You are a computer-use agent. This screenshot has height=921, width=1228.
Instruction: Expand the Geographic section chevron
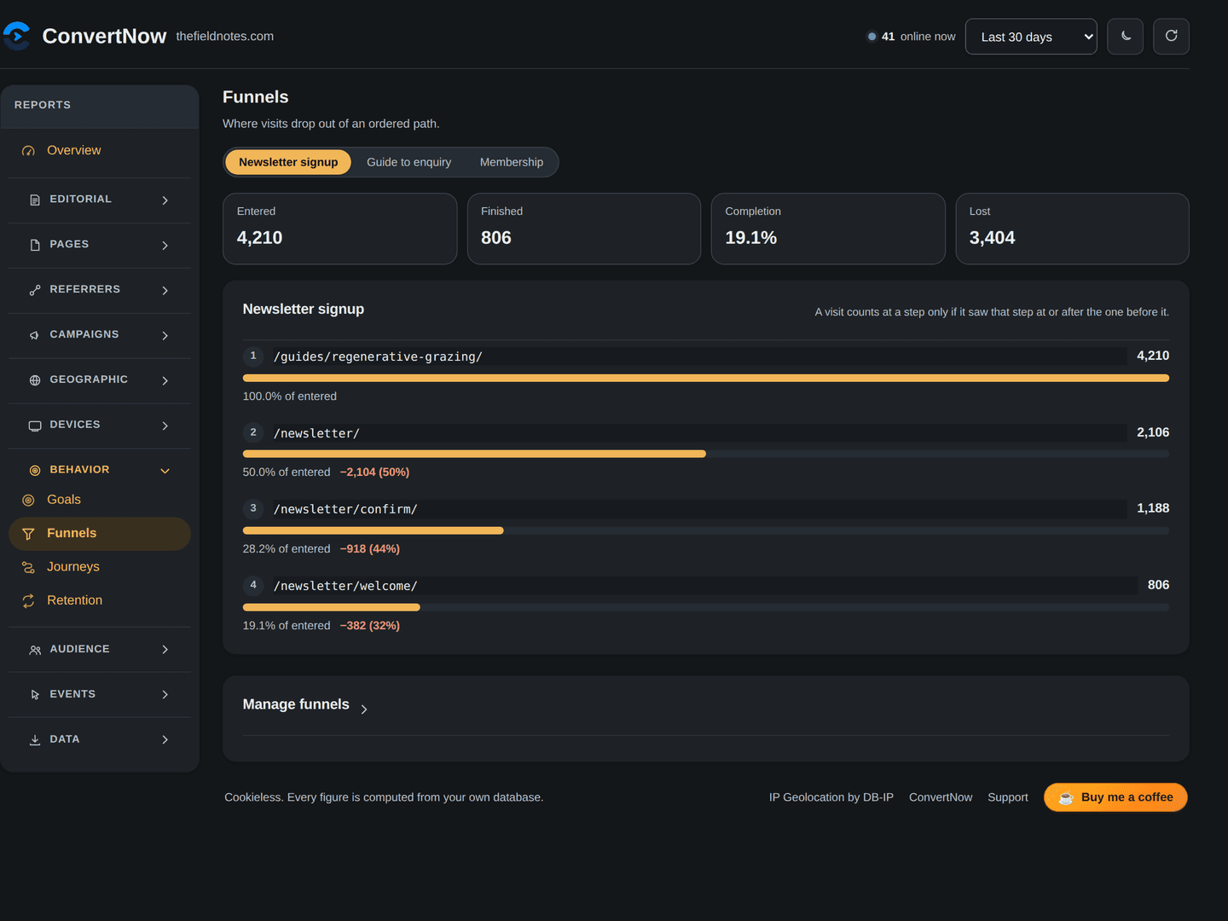point(165,381)
